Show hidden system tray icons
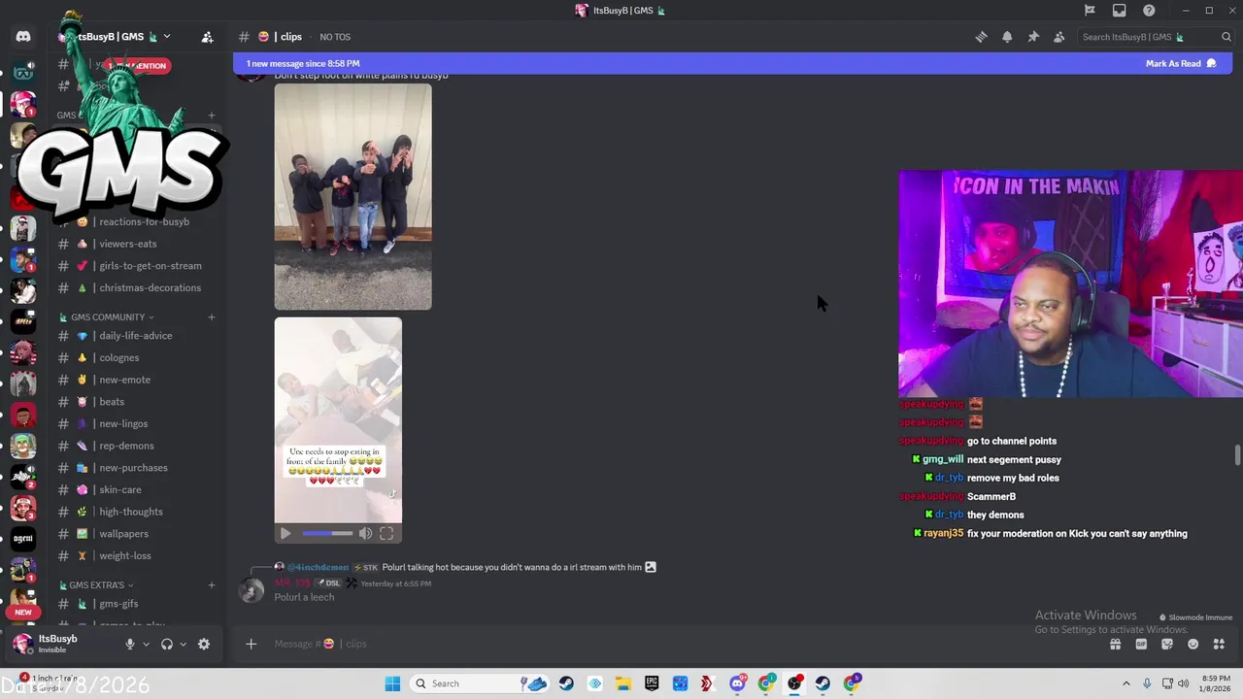Screen dimensions: 1243x699 pos(1125,683)
